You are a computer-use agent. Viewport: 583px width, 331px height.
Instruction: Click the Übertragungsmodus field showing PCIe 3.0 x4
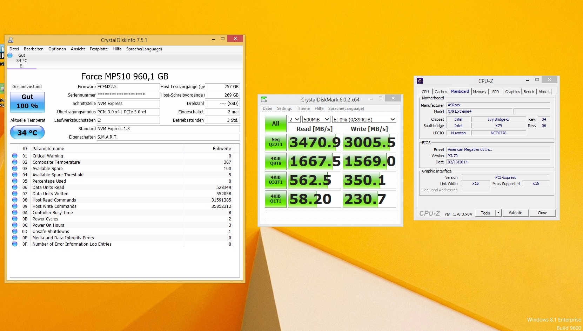(128, 112)
